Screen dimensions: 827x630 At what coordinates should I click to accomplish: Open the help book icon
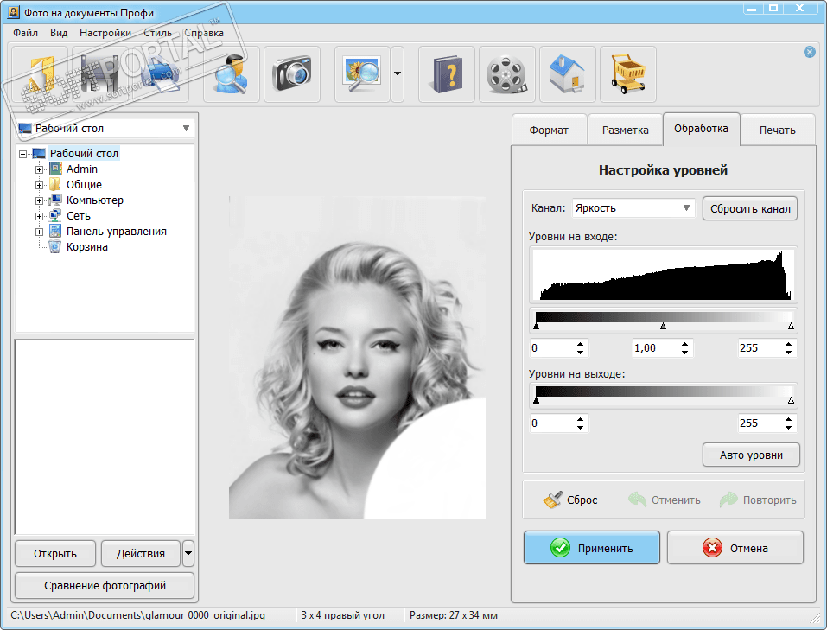pos(447,74)
